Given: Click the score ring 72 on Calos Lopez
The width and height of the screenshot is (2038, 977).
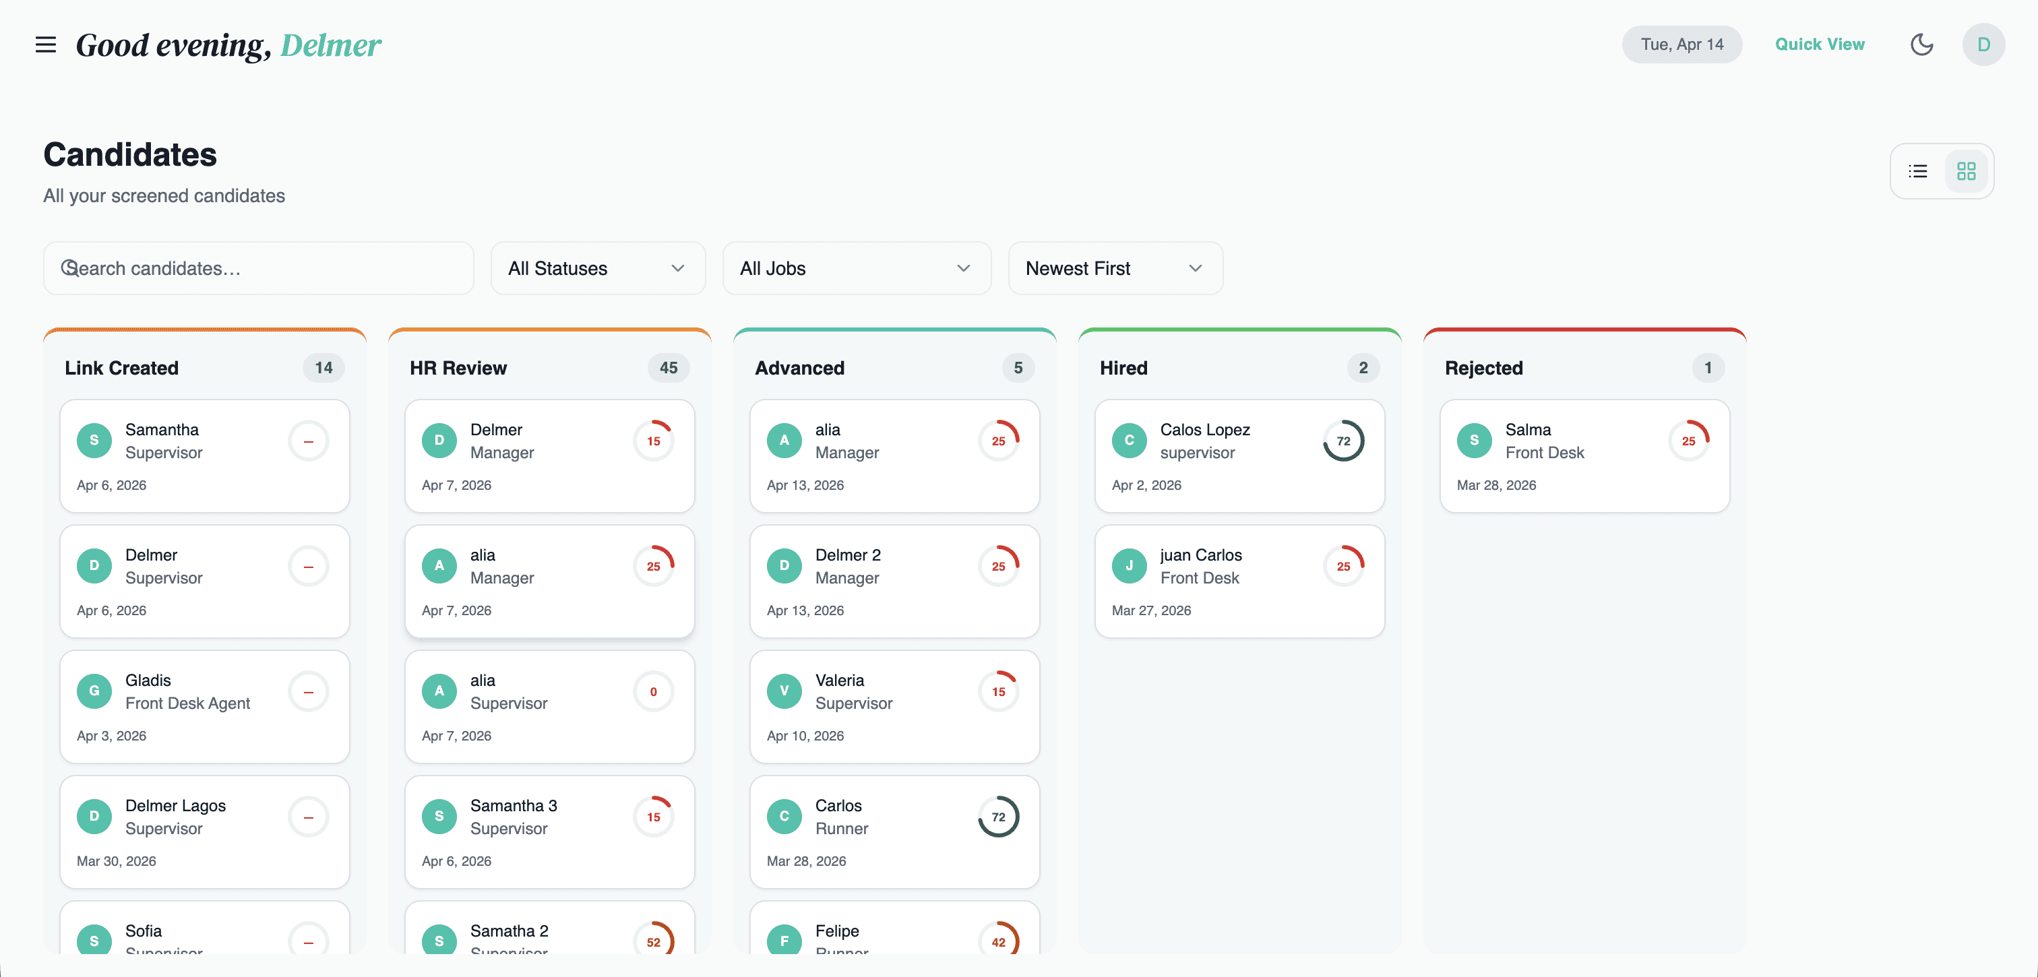Looking at the screenshot, I should [1342, 441].
